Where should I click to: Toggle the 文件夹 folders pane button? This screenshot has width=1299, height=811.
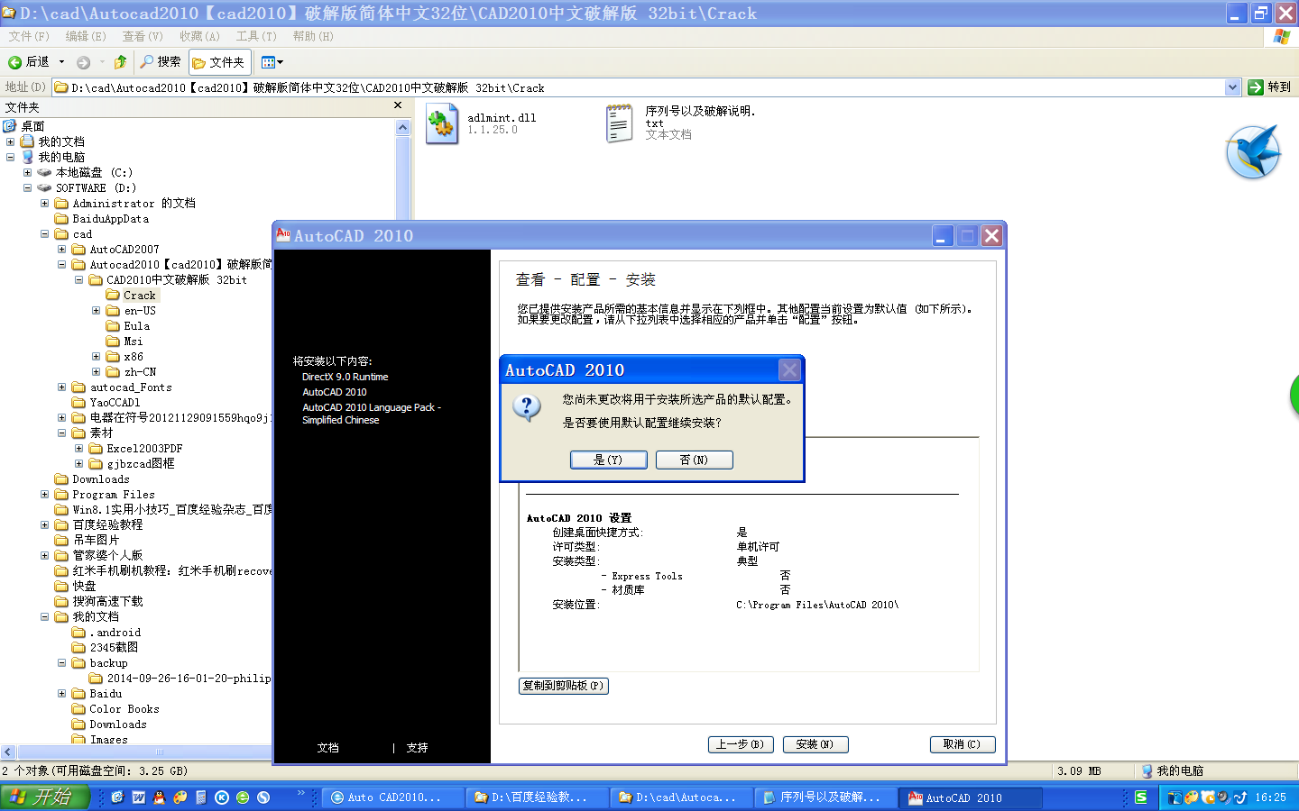coord(219,62)
